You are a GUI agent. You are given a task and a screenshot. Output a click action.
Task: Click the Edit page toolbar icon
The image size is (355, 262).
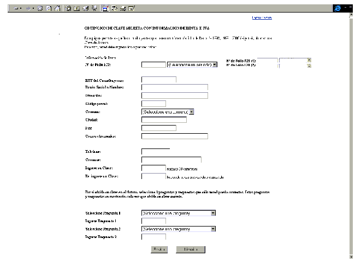132,8
